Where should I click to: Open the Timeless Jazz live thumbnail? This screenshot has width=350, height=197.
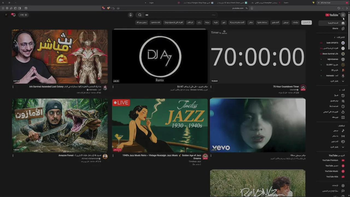point(160,125)
